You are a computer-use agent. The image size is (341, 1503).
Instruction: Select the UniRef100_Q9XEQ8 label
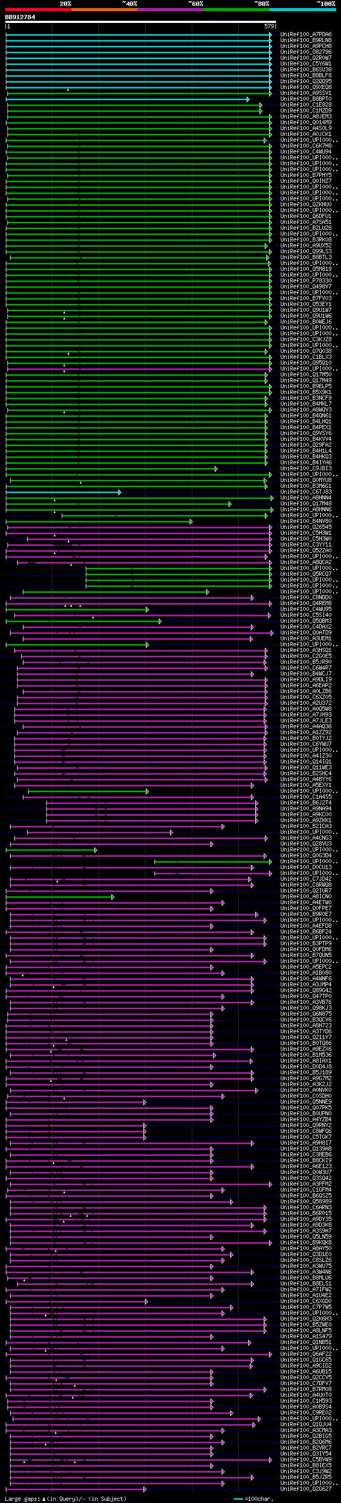[306, 87]
